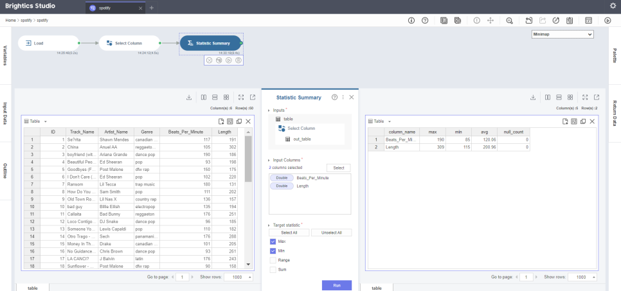Click the Artist_Name column header
This screenshot has width=621, height=291.
(116, 132)
